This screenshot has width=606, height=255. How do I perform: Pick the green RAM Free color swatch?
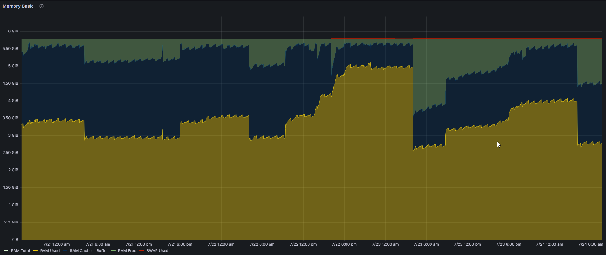[113, 251]
